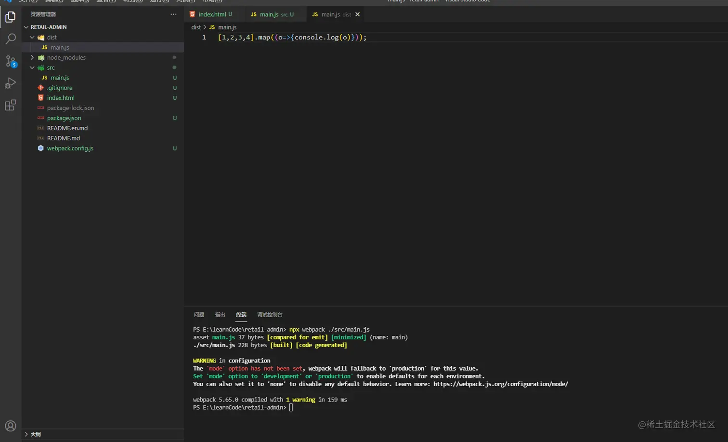The height and width of the screenshot is (442, 728).
Task: Open README.en.md file
Action: coord(103,128)
